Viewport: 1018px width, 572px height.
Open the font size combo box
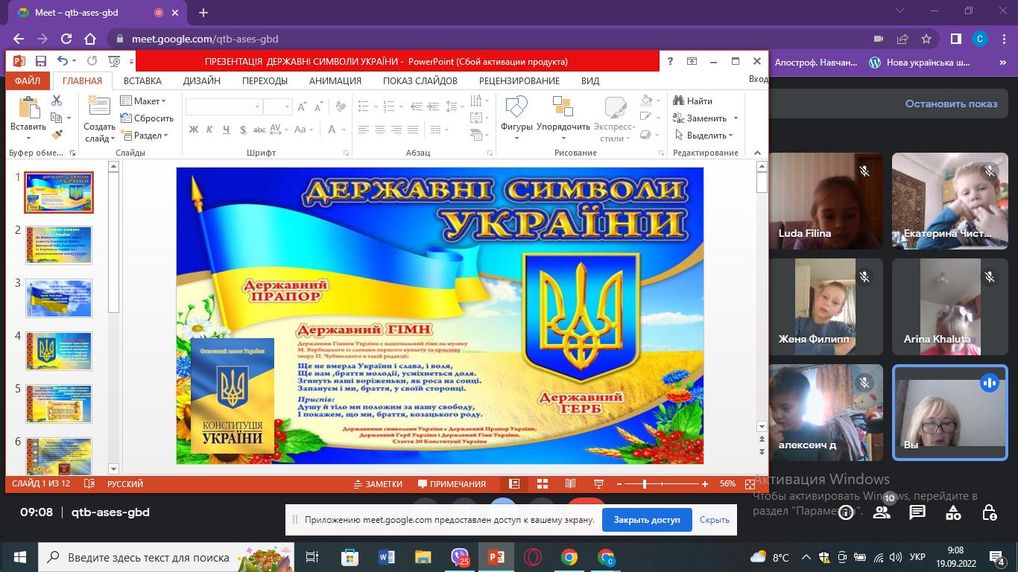[x=277, y=107]
